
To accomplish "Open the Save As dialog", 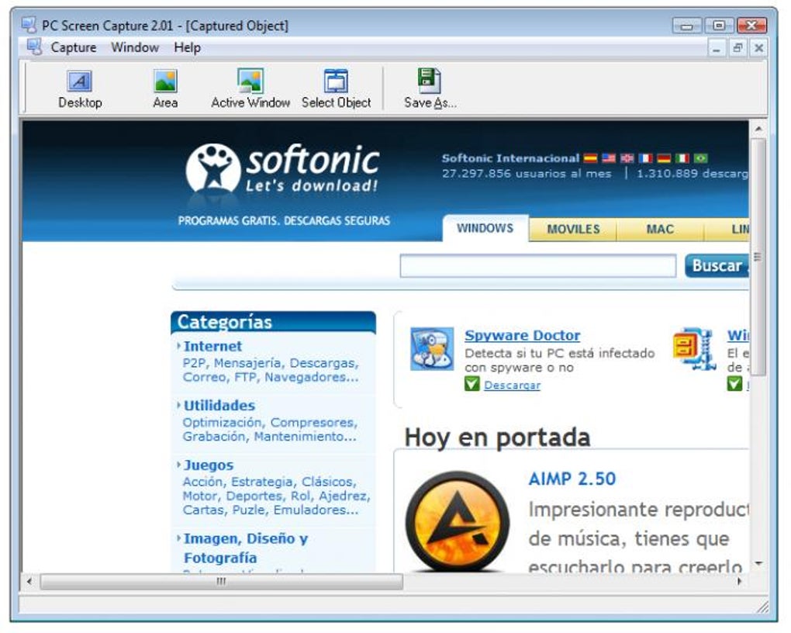I will coord(430,89).
